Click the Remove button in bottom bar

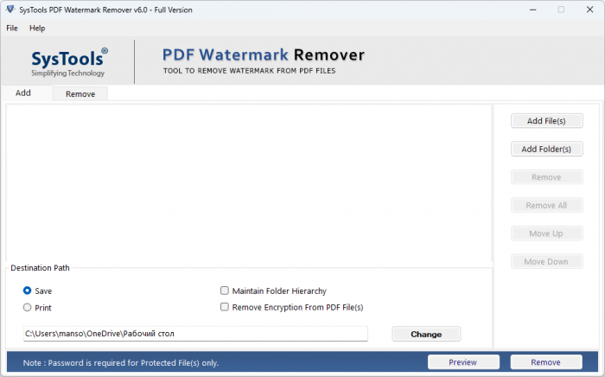tap(546, 362)
